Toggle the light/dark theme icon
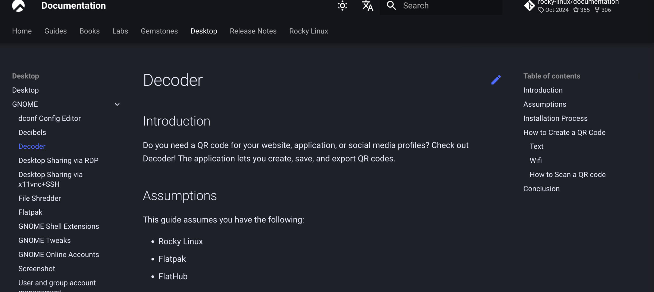The image size is (654, 292). point(342,6)
